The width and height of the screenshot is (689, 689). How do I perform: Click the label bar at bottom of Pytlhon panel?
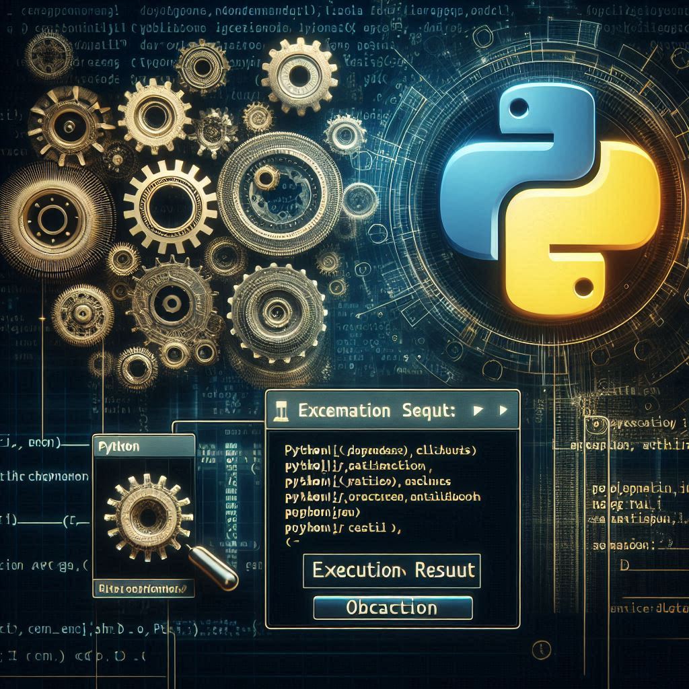coord(144,588)
